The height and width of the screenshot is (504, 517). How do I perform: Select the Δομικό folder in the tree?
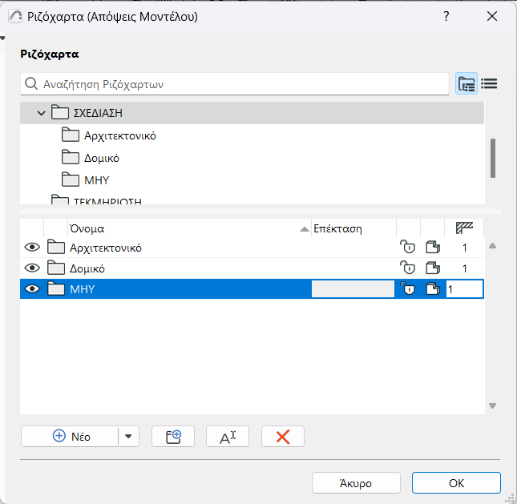click(x=101, y=158)
